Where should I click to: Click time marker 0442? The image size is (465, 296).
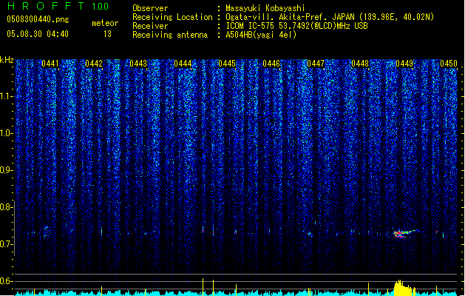[x=94, y=64]
